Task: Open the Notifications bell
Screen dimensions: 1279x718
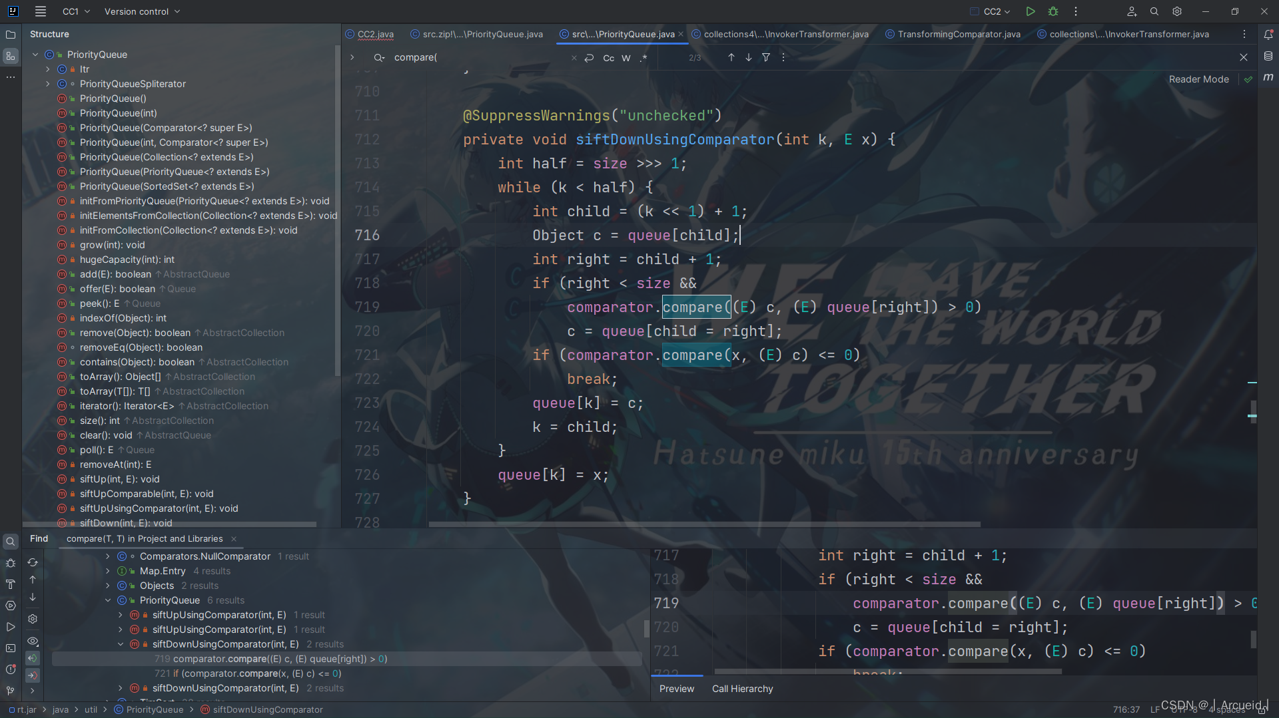Action: (x=1268, y=35)
